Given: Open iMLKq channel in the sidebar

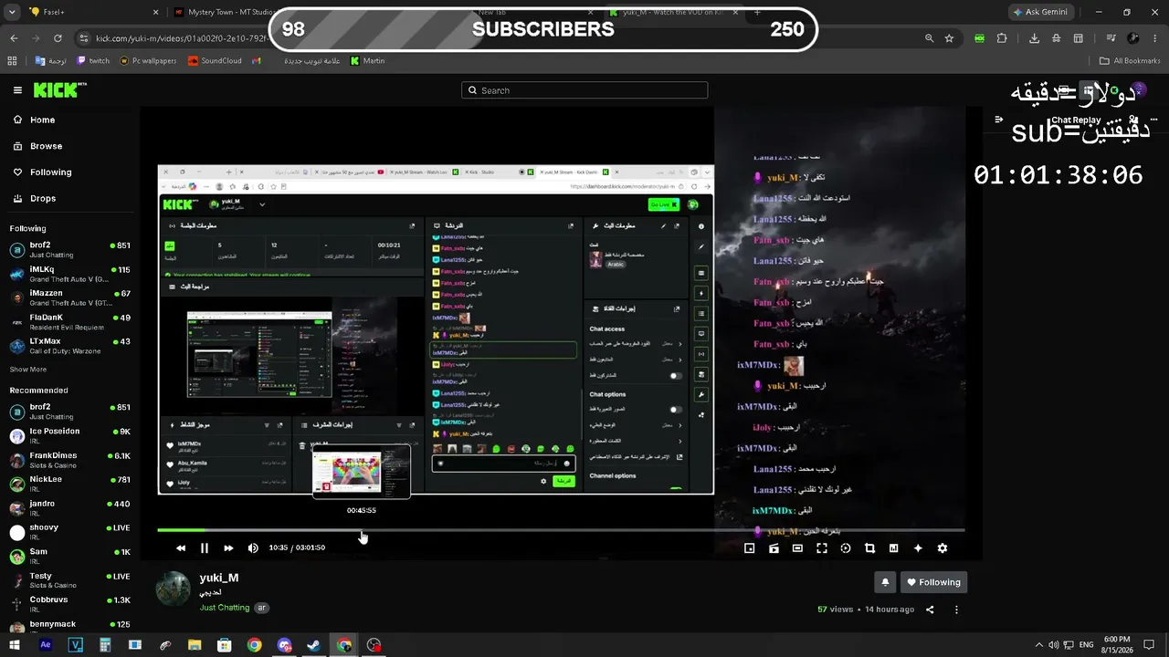Looking at the screenshot, I should 69,274.
